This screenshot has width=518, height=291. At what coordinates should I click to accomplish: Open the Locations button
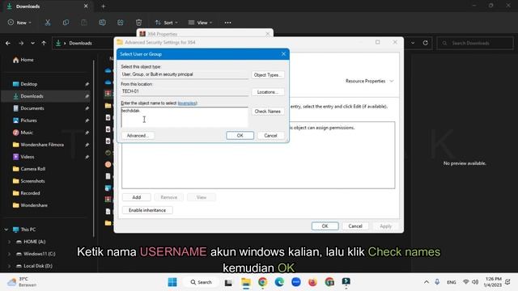coord(267,92)
